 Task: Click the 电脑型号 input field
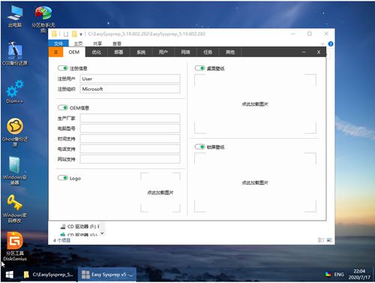130,128
